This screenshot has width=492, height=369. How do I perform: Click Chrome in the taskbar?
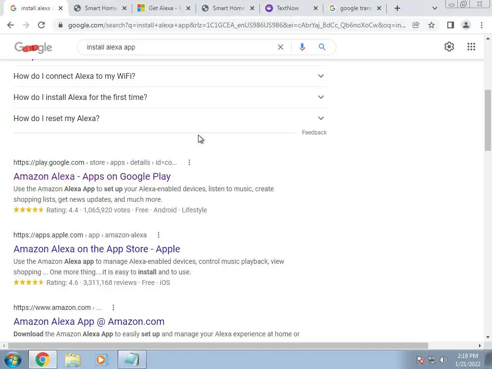(x=43, y=359)
